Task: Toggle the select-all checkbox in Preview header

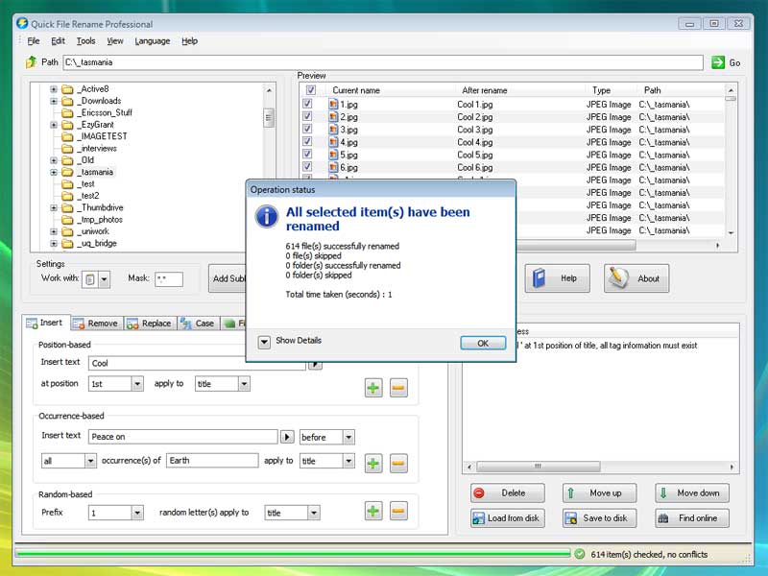Action: coord(310,90)
